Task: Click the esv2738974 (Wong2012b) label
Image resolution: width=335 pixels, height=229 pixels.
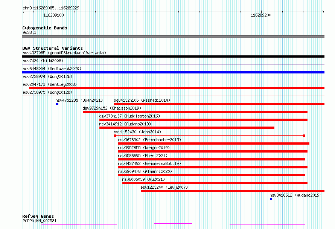Action: [47, 76]
